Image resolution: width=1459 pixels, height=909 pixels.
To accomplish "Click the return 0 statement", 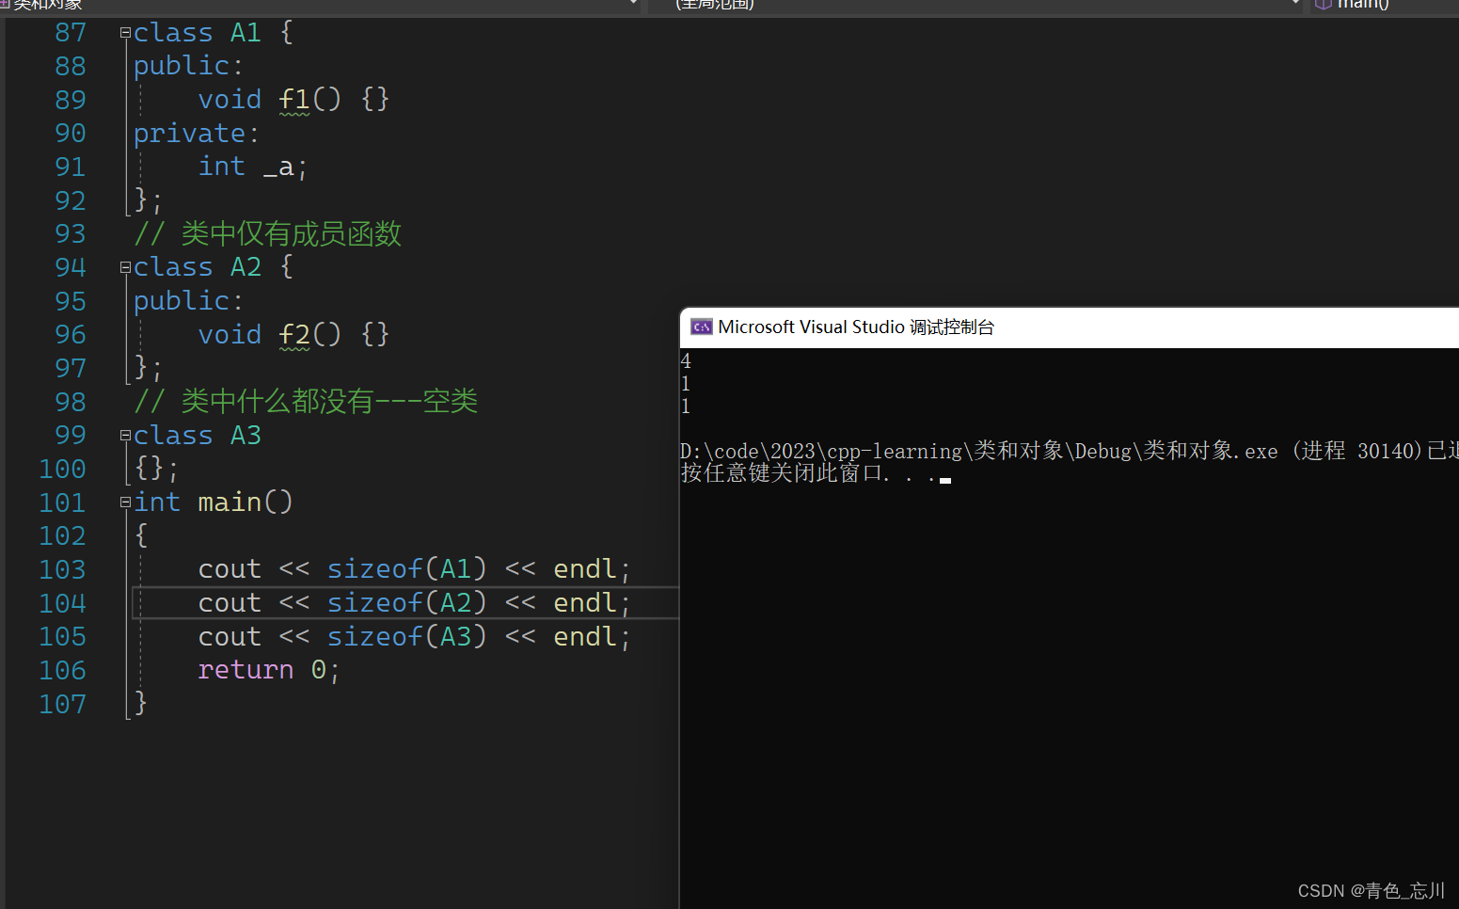I will coord(269,671).
